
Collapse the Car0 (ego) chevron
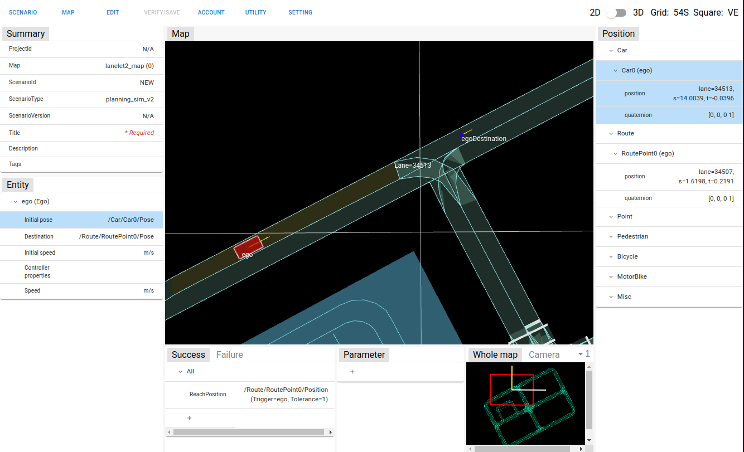(x=615, y=70)
